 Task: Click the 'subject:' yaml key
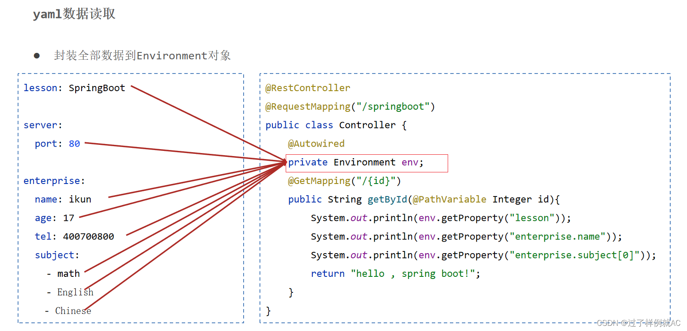click(x=57, y=255)
